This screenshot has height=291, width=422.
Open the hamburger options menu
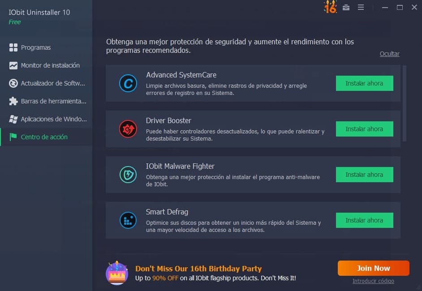pyautogui.click(x=361, y=8)
